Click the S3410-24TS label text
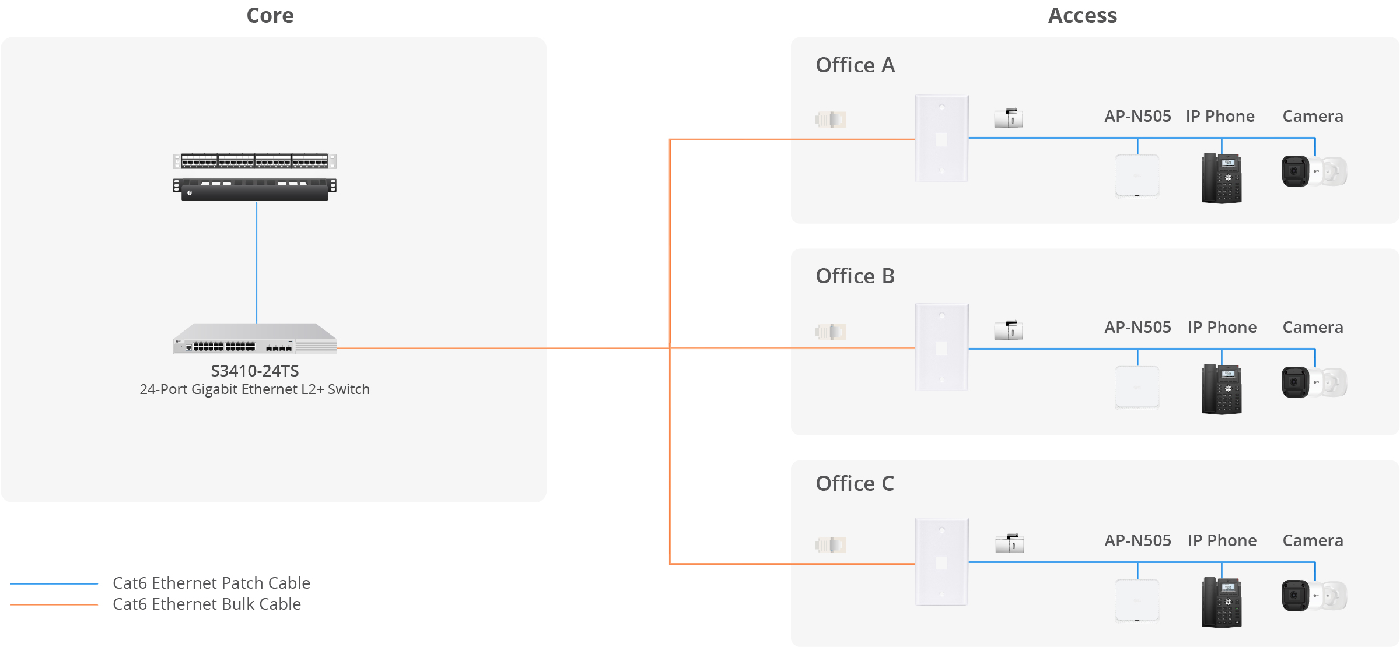 pyautogui.click(x=255, y=371)
